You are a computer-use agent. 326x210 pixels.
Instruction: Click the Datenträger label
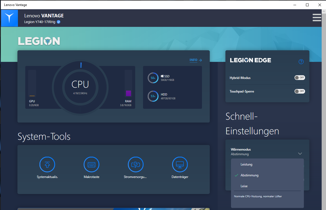point(180,177)
